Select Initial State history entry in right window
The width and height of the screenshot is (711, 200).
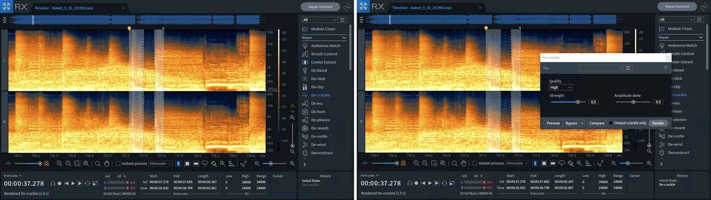click(x=668, y=180)
